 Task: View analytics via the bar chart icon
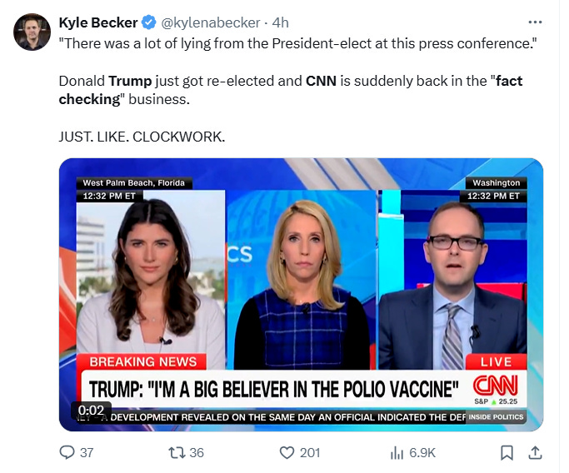pos(397,453)
